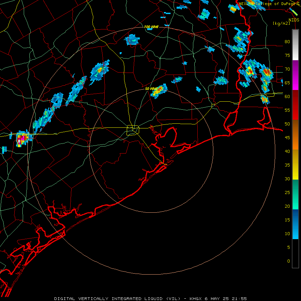Select the magenta-purple segment of the color scale

295,75
